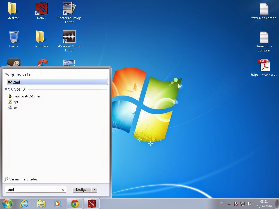The width and height of the screenshot is (279, 209).
Task: Click the Desligar shutdown button
Action: [x=82, y=190]
